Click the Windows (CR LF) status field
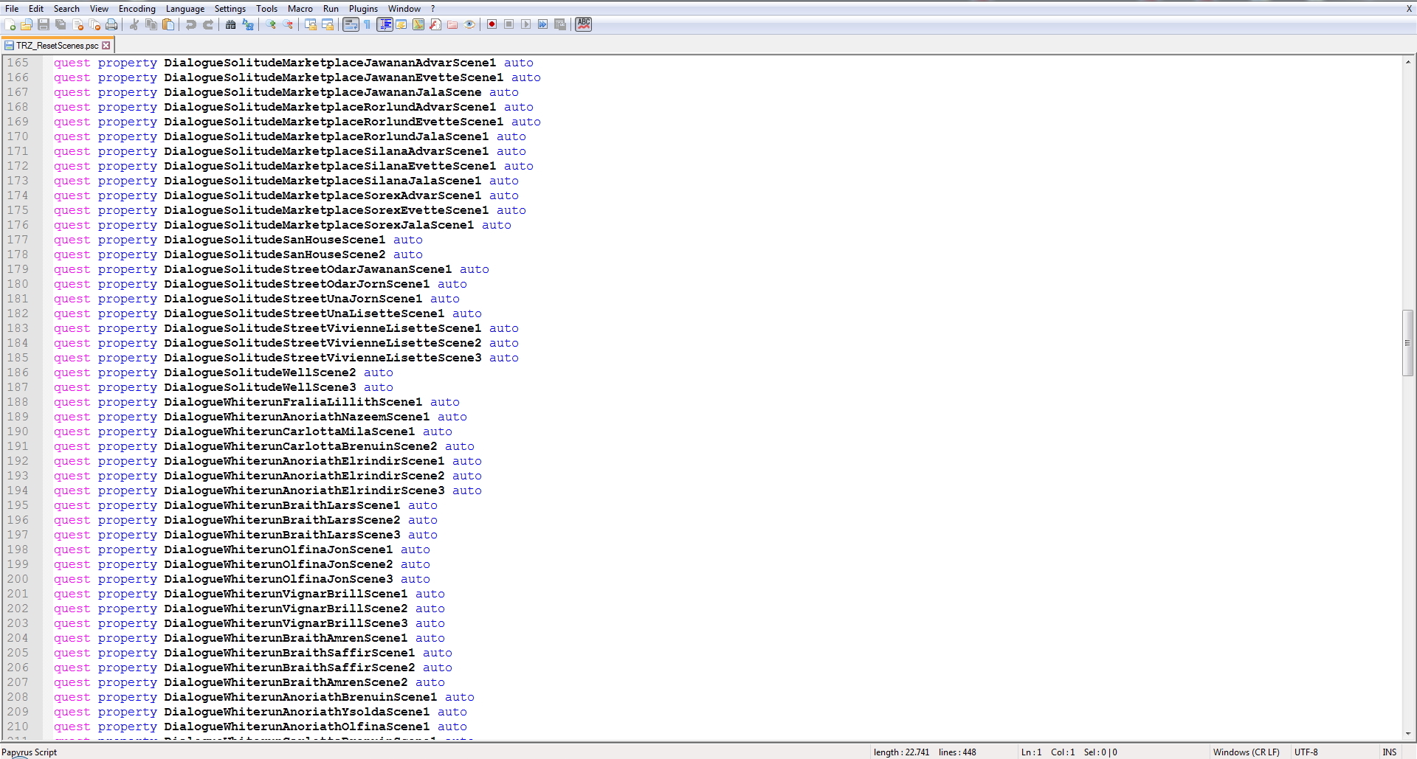The width and height of the screenshot is (1417, 759). click(1246, 752)
